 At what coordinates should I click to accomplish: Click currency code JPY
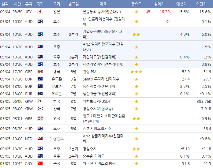click(29, 12)
